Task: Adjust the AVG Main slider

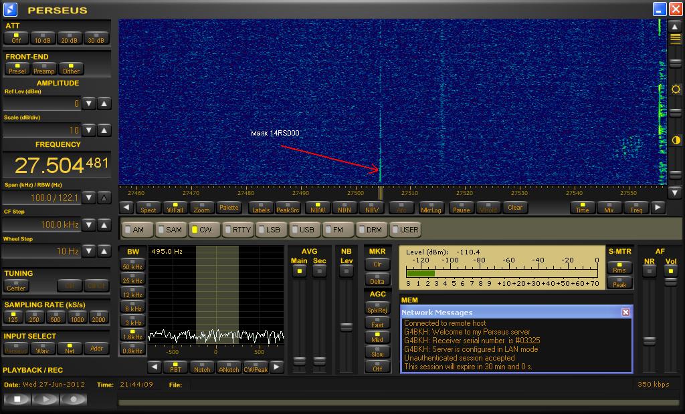Action: (x=299, y=361)
